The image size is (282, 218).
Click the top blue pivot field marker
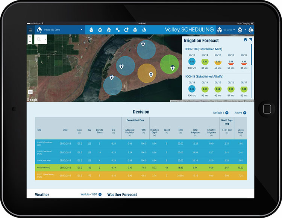pyautogui.click(x=143, y=44)
